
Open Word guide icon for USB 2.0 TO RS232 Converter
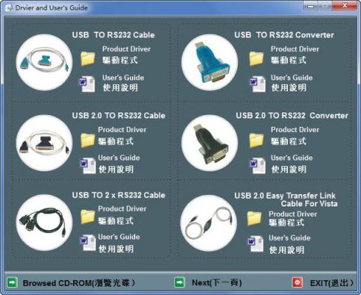click(257, 165)
